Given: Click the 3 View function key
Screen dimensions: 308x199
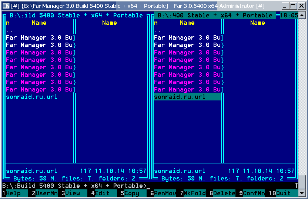Looking at the screenshot, I should pyautogui.click(x=74, y=193).
